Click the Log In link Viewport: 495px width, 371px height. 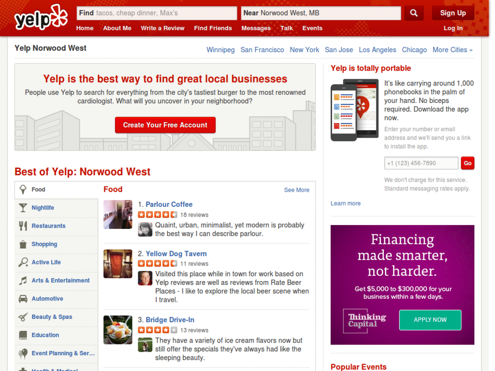tap(453, 28)
